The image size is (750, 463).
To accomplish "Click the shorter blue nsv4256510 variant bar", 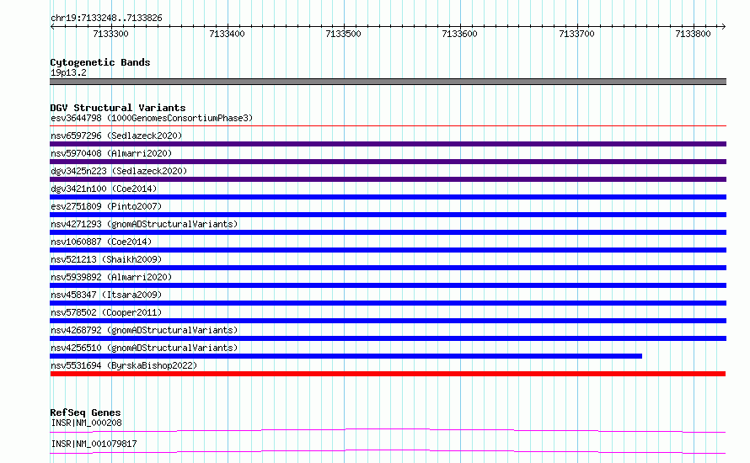I will pyautogui.click(x=346, y=356).
